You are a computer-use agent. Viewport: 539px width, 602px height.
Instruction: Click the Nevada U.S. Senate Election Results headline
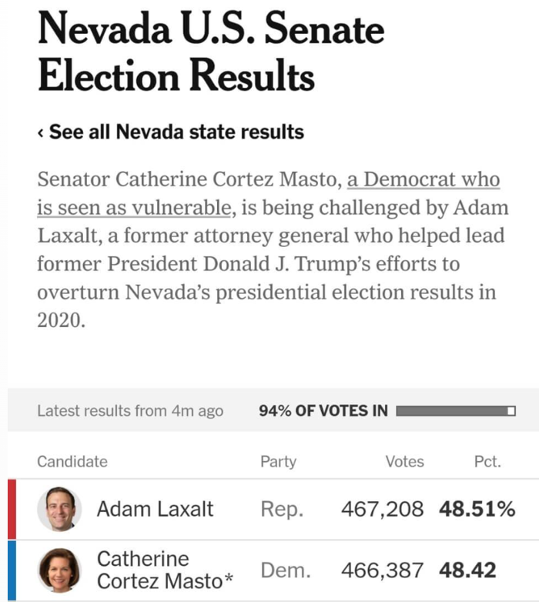[210, 53]
